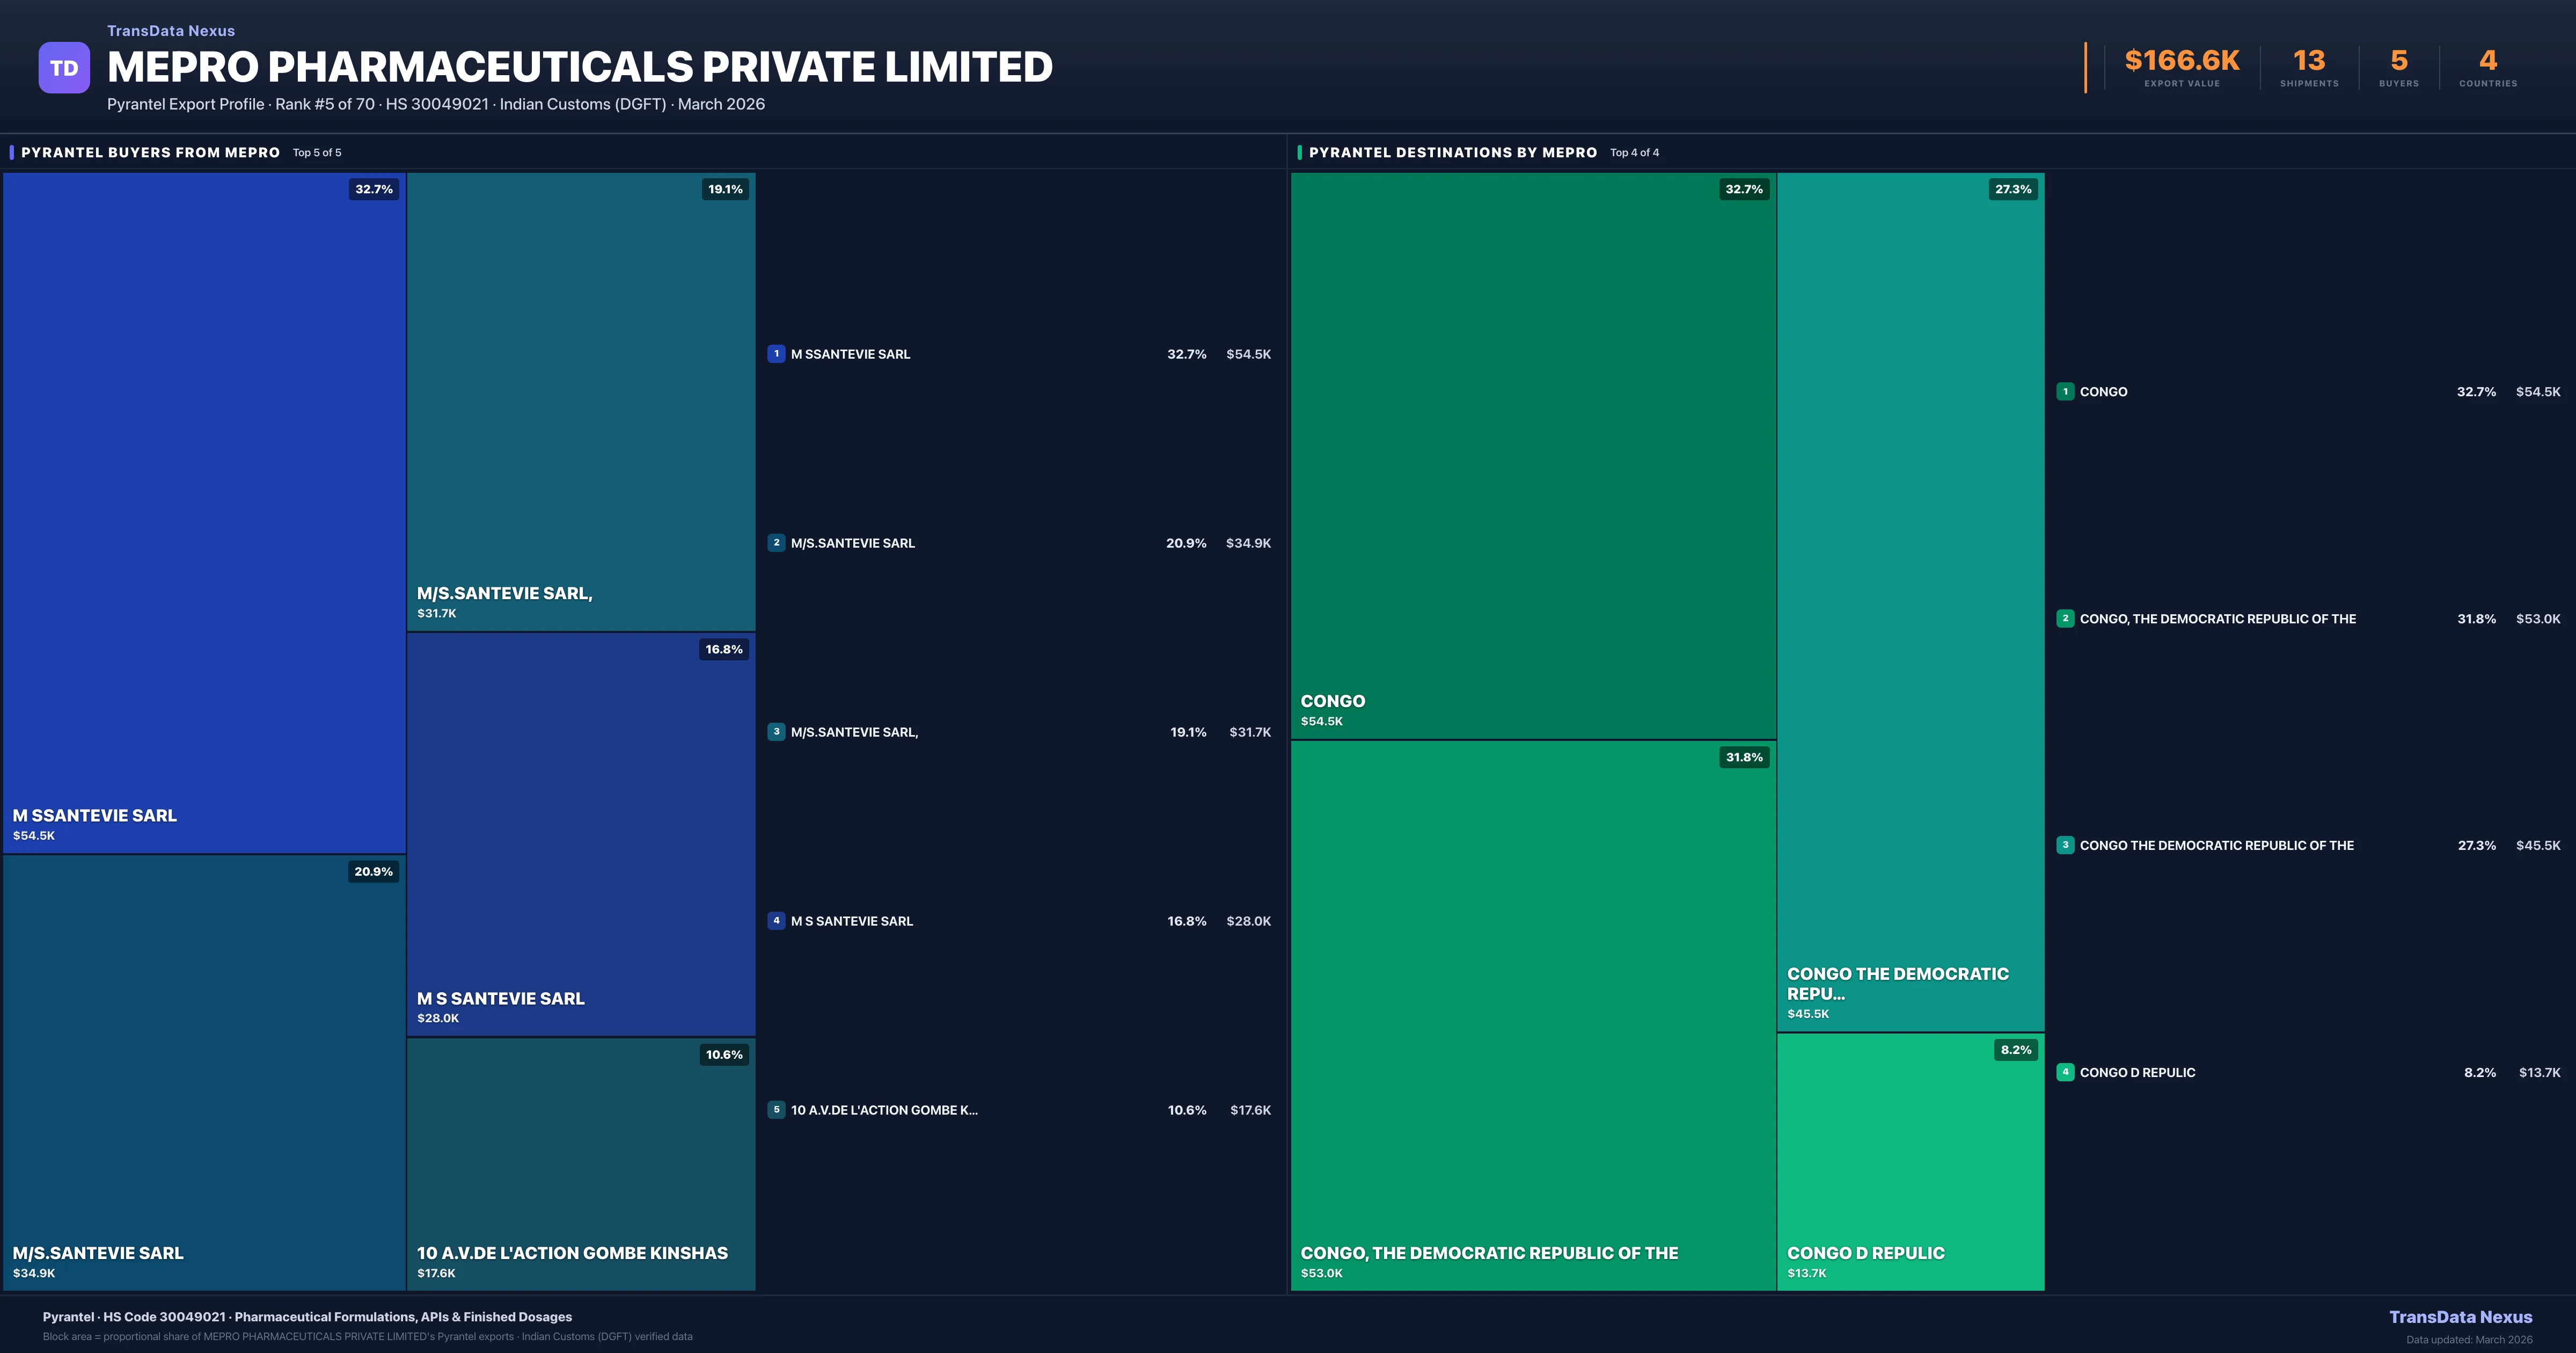
Task: Click the Pyrantel Destinations By Mepro heading
Action: 1452,152
